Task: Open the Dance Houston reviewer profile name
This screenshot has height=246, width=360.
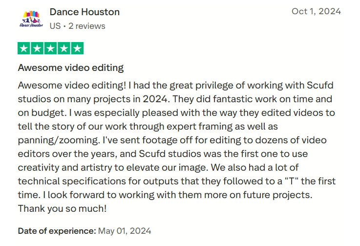Action: click(x=85, y=12)
